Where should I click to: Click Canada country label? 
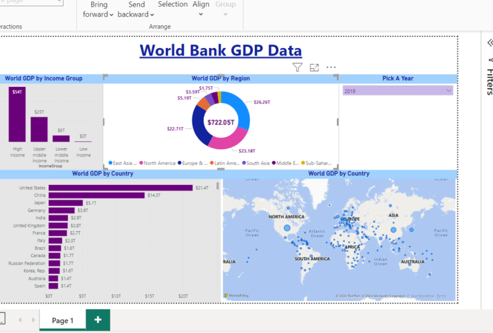coord(38,256)
